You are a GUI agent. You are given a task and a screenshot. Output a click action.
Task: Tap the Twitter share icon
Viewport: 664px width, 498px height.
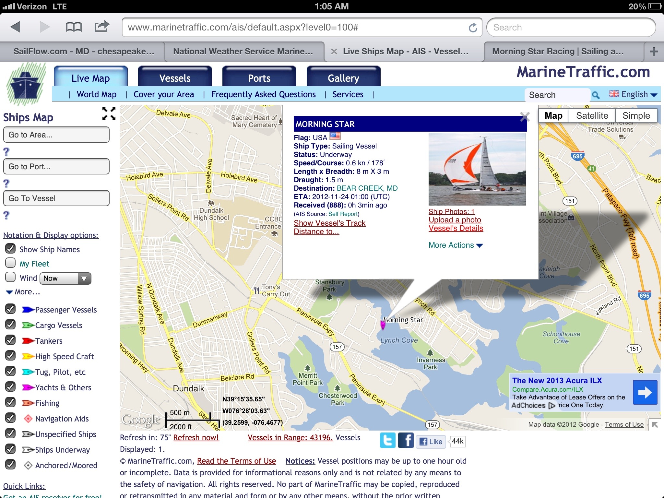tap(387, 441)
